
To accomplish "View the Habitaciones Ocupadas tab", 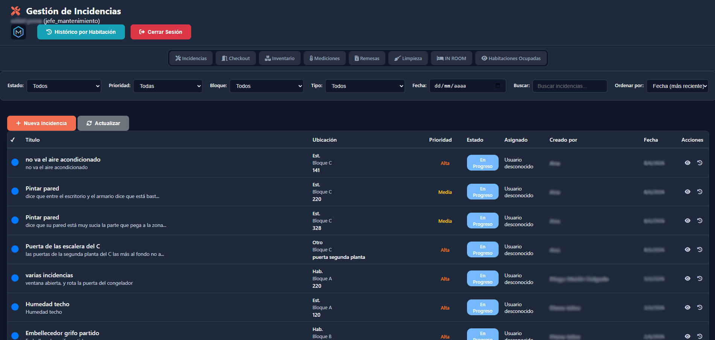I will point(511,58).
